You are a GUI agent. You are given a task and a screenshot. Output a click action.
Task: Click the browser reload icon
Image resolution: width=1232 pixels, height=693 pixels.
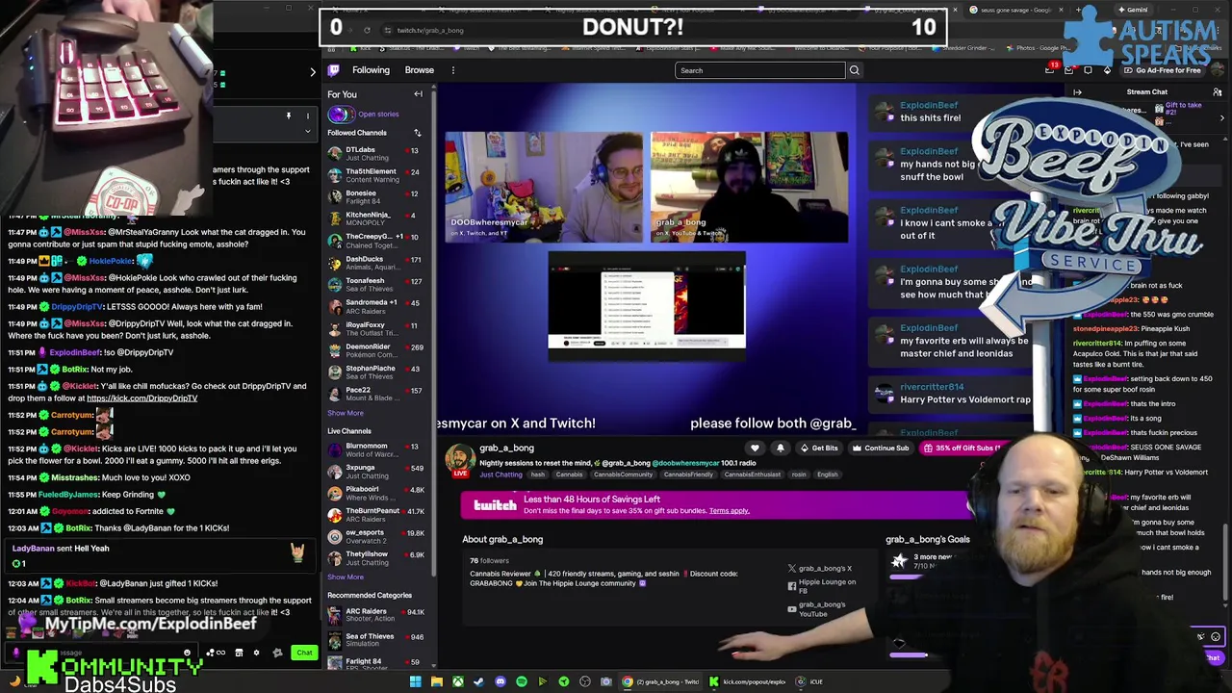click(367, 30)
